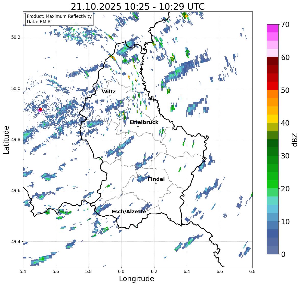Viewport: 301px width, 285px height.
Task: Click the Wiltz city label
Action: [x=109, y=92]
